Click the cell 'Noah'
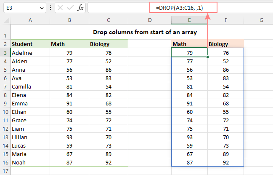 [30, 162]
